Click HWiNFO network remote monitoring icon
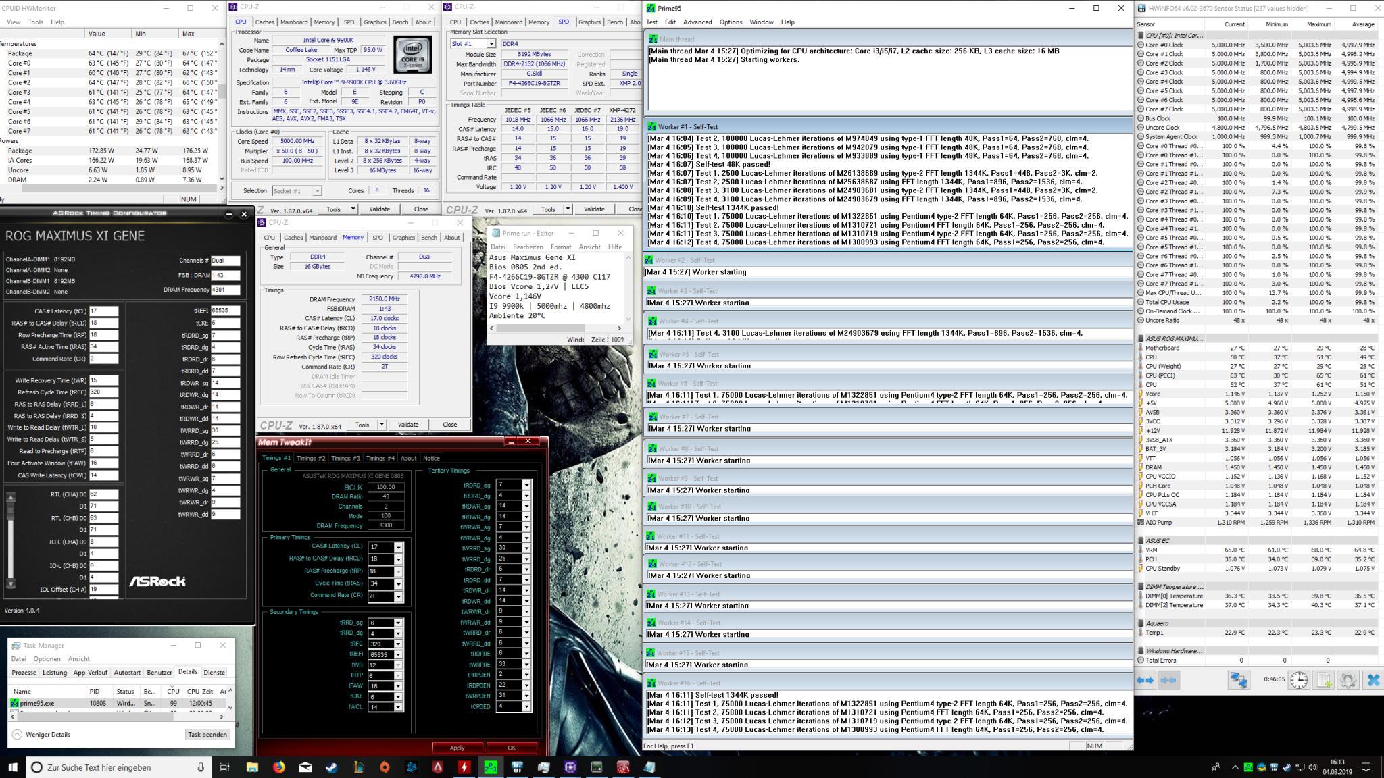 (1238, 680)
